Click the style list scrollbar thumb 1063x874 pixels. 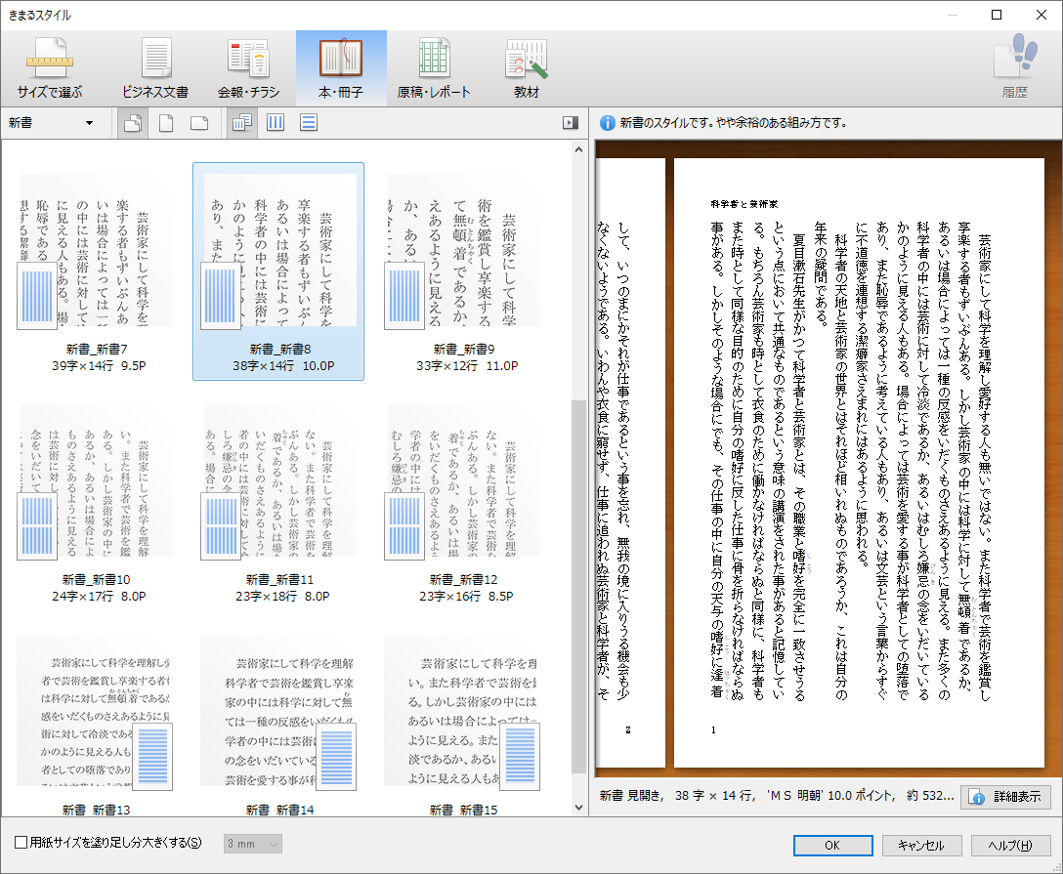click(x=578, y=586)
